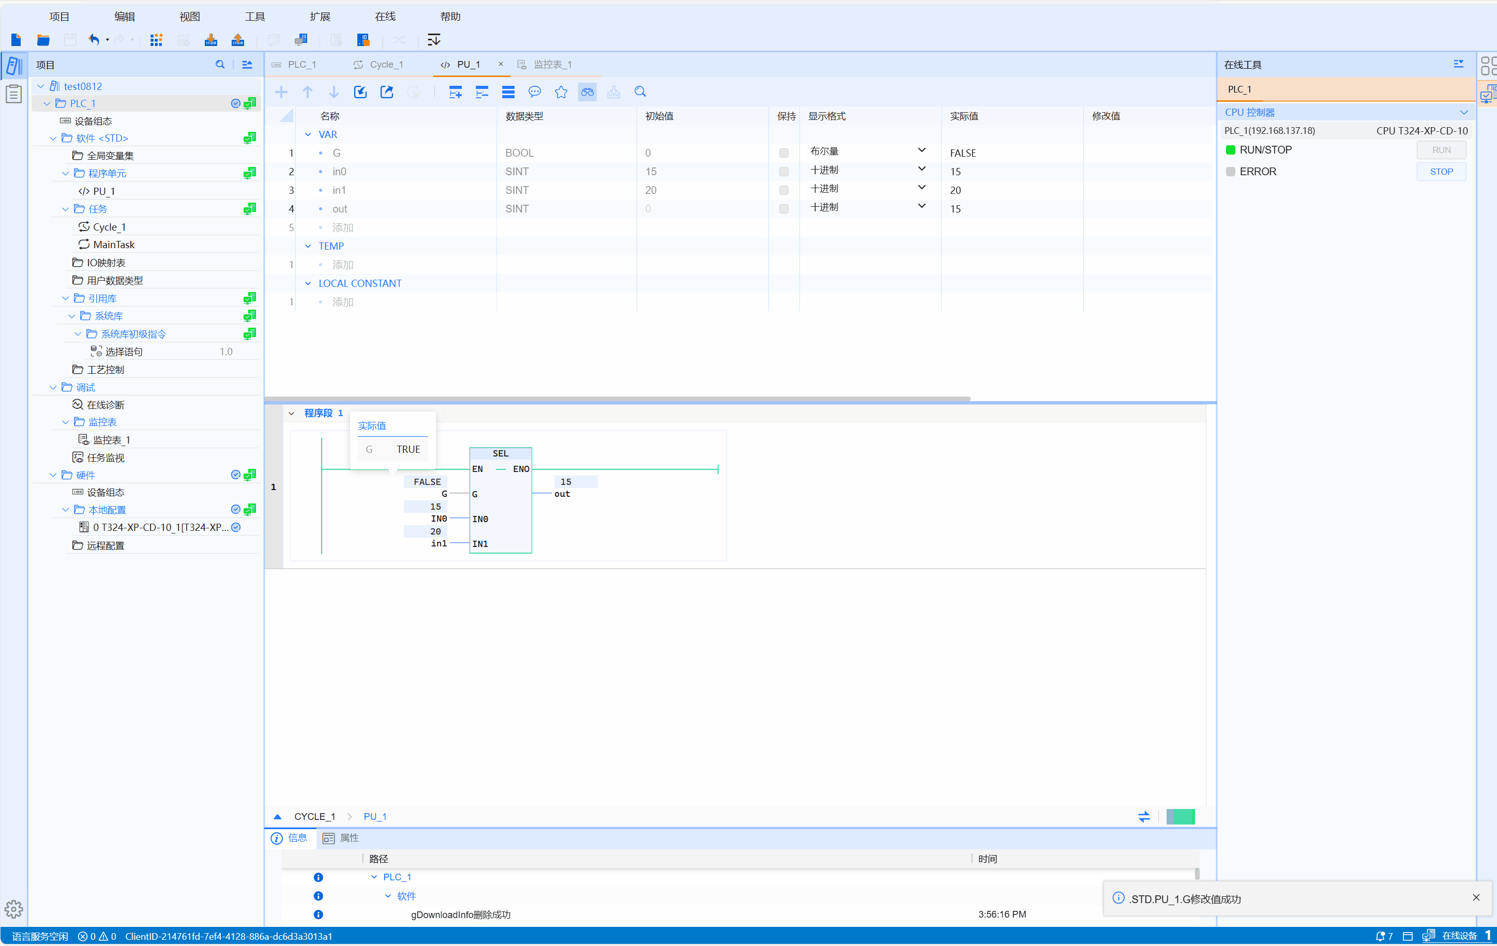The width and height of the screenshot is (1497, 946).
Task: Click the comment bubble icon in editor toolbar
Action: (534, 92)
